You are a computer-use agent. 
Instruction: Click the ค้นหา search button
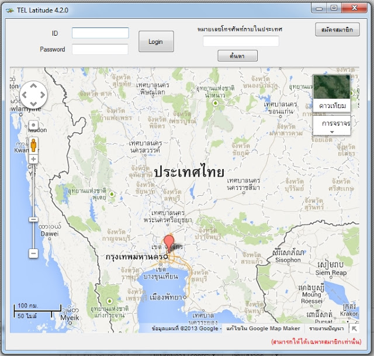(x=237, y=56)
